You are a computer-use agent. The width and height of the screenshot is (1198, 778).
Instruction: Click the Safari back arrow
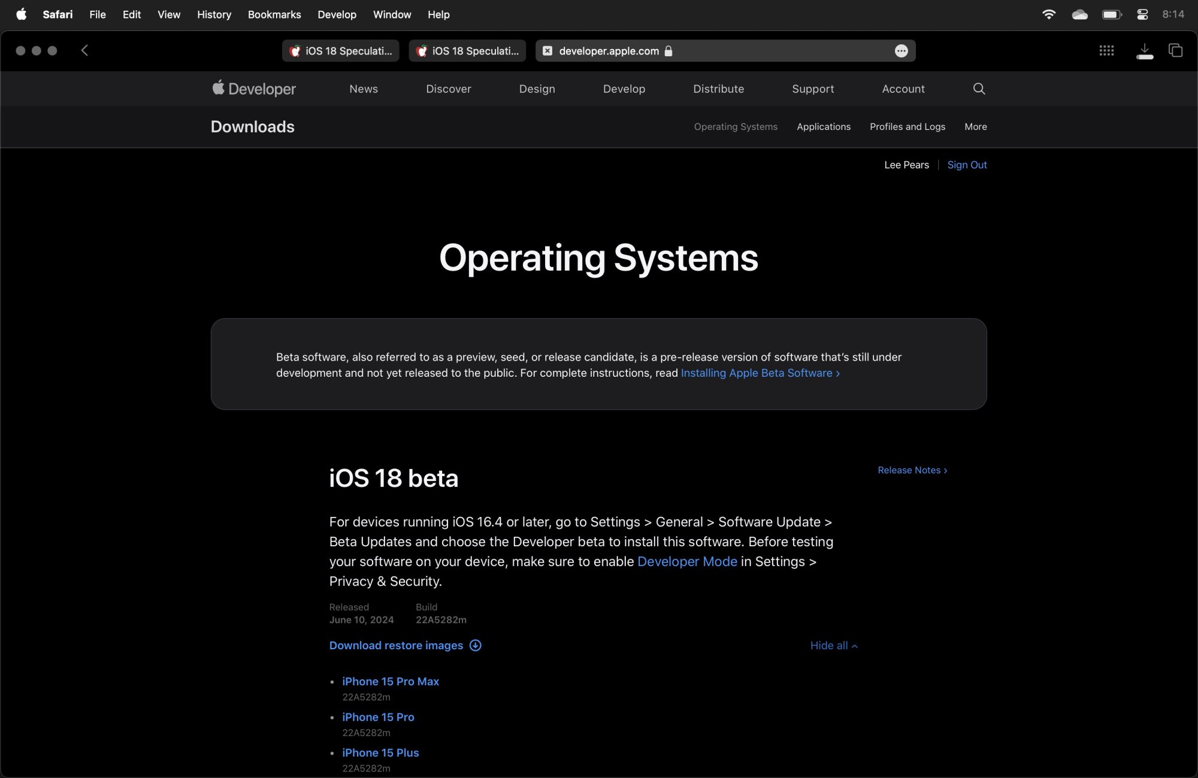[x=84, y=50]
